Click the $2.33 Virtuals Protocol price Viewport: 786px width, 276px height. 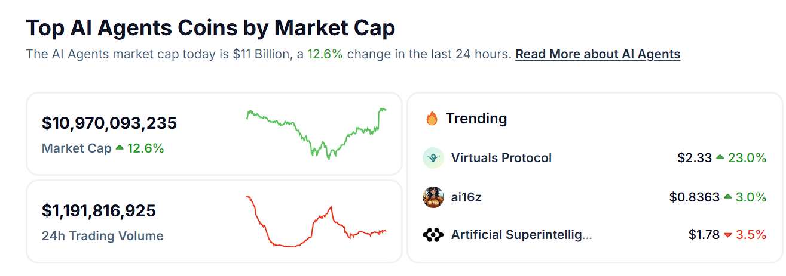click(x=695, y=158)
